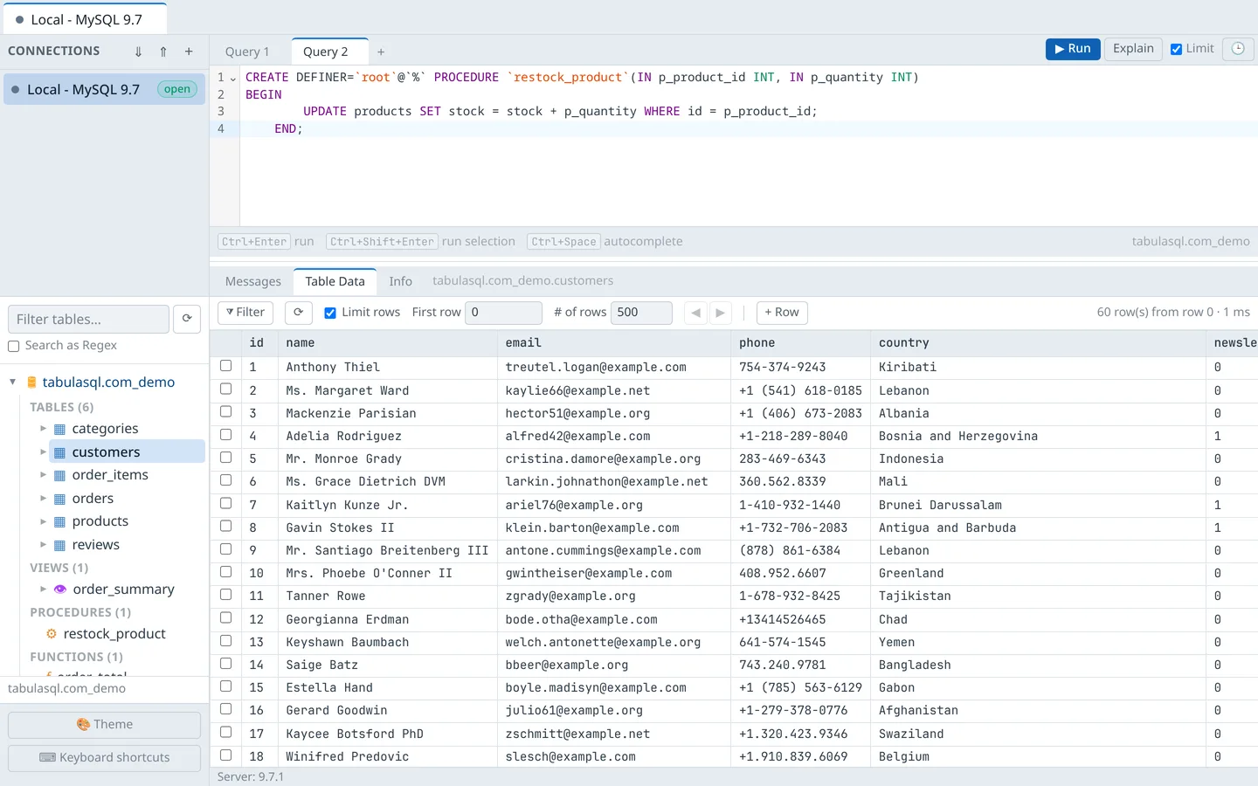1258x786 pixels.
Task: Expand the orders table node
Action: (43, 499)
